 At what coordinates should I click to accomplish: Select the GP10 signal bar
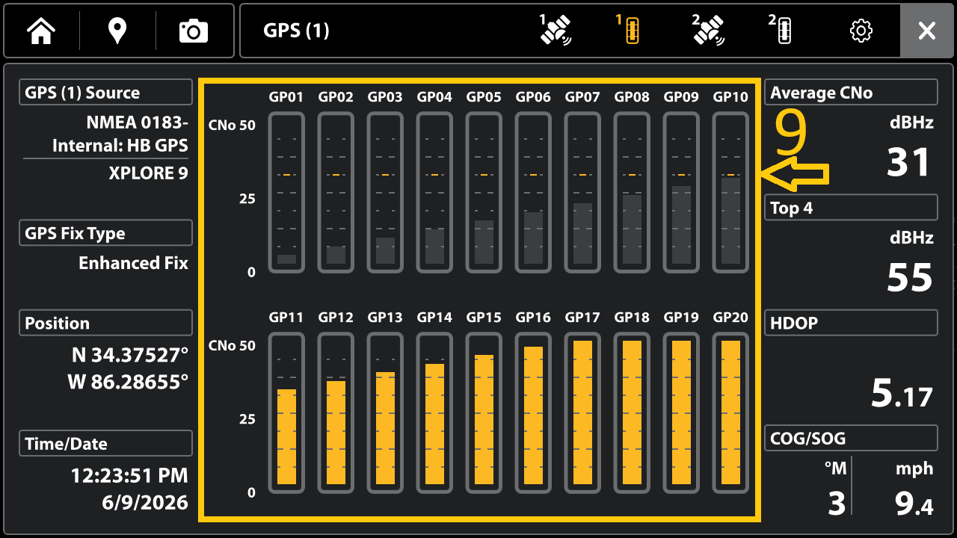coord(730,192)
